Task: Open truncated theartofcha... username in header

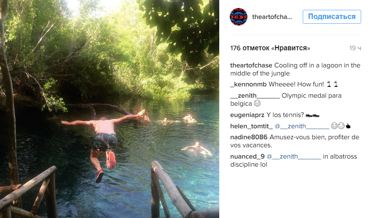Action: 272,17
